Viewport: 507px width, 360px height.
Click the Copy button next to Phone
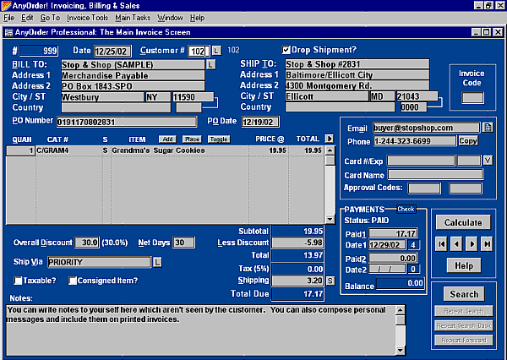[468, 141]
